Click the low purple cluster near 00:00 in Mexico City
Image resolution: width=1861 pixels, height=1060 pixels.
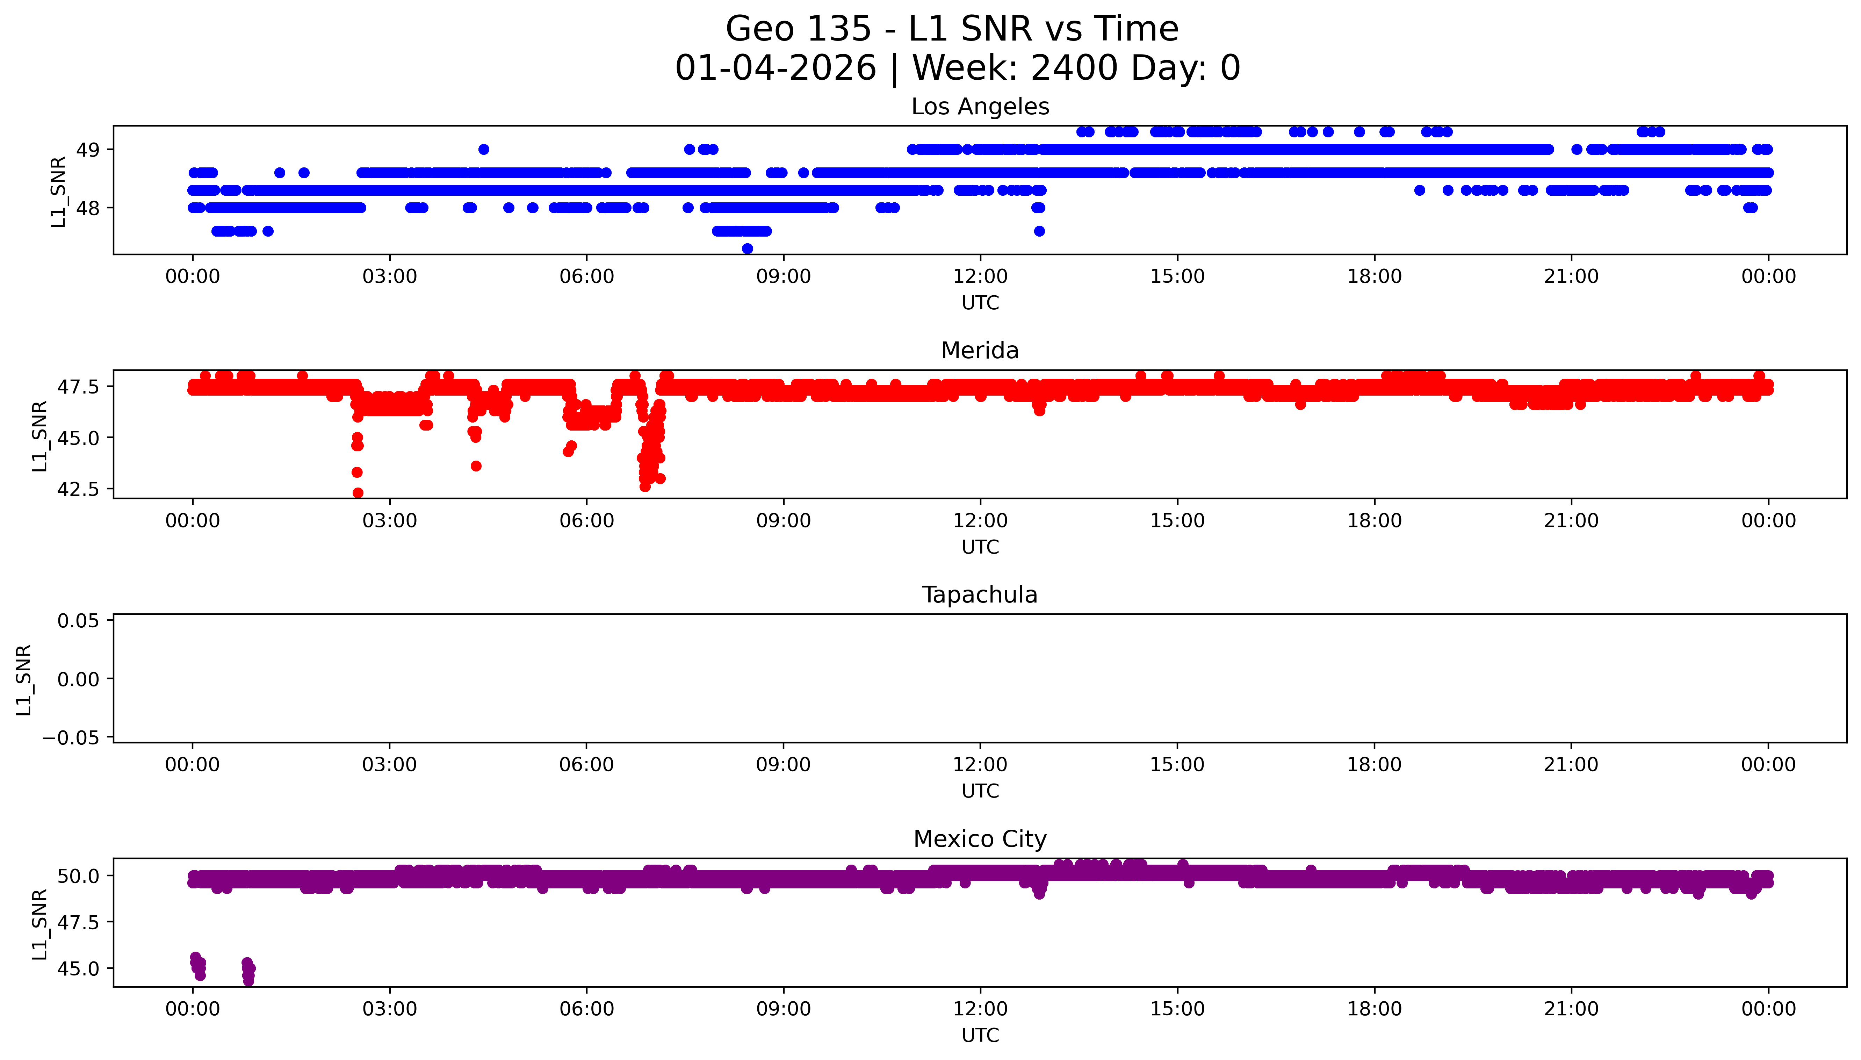click(198, 965)
